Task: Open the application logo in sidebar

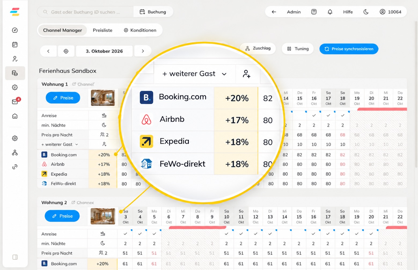Action: (15, 12)
